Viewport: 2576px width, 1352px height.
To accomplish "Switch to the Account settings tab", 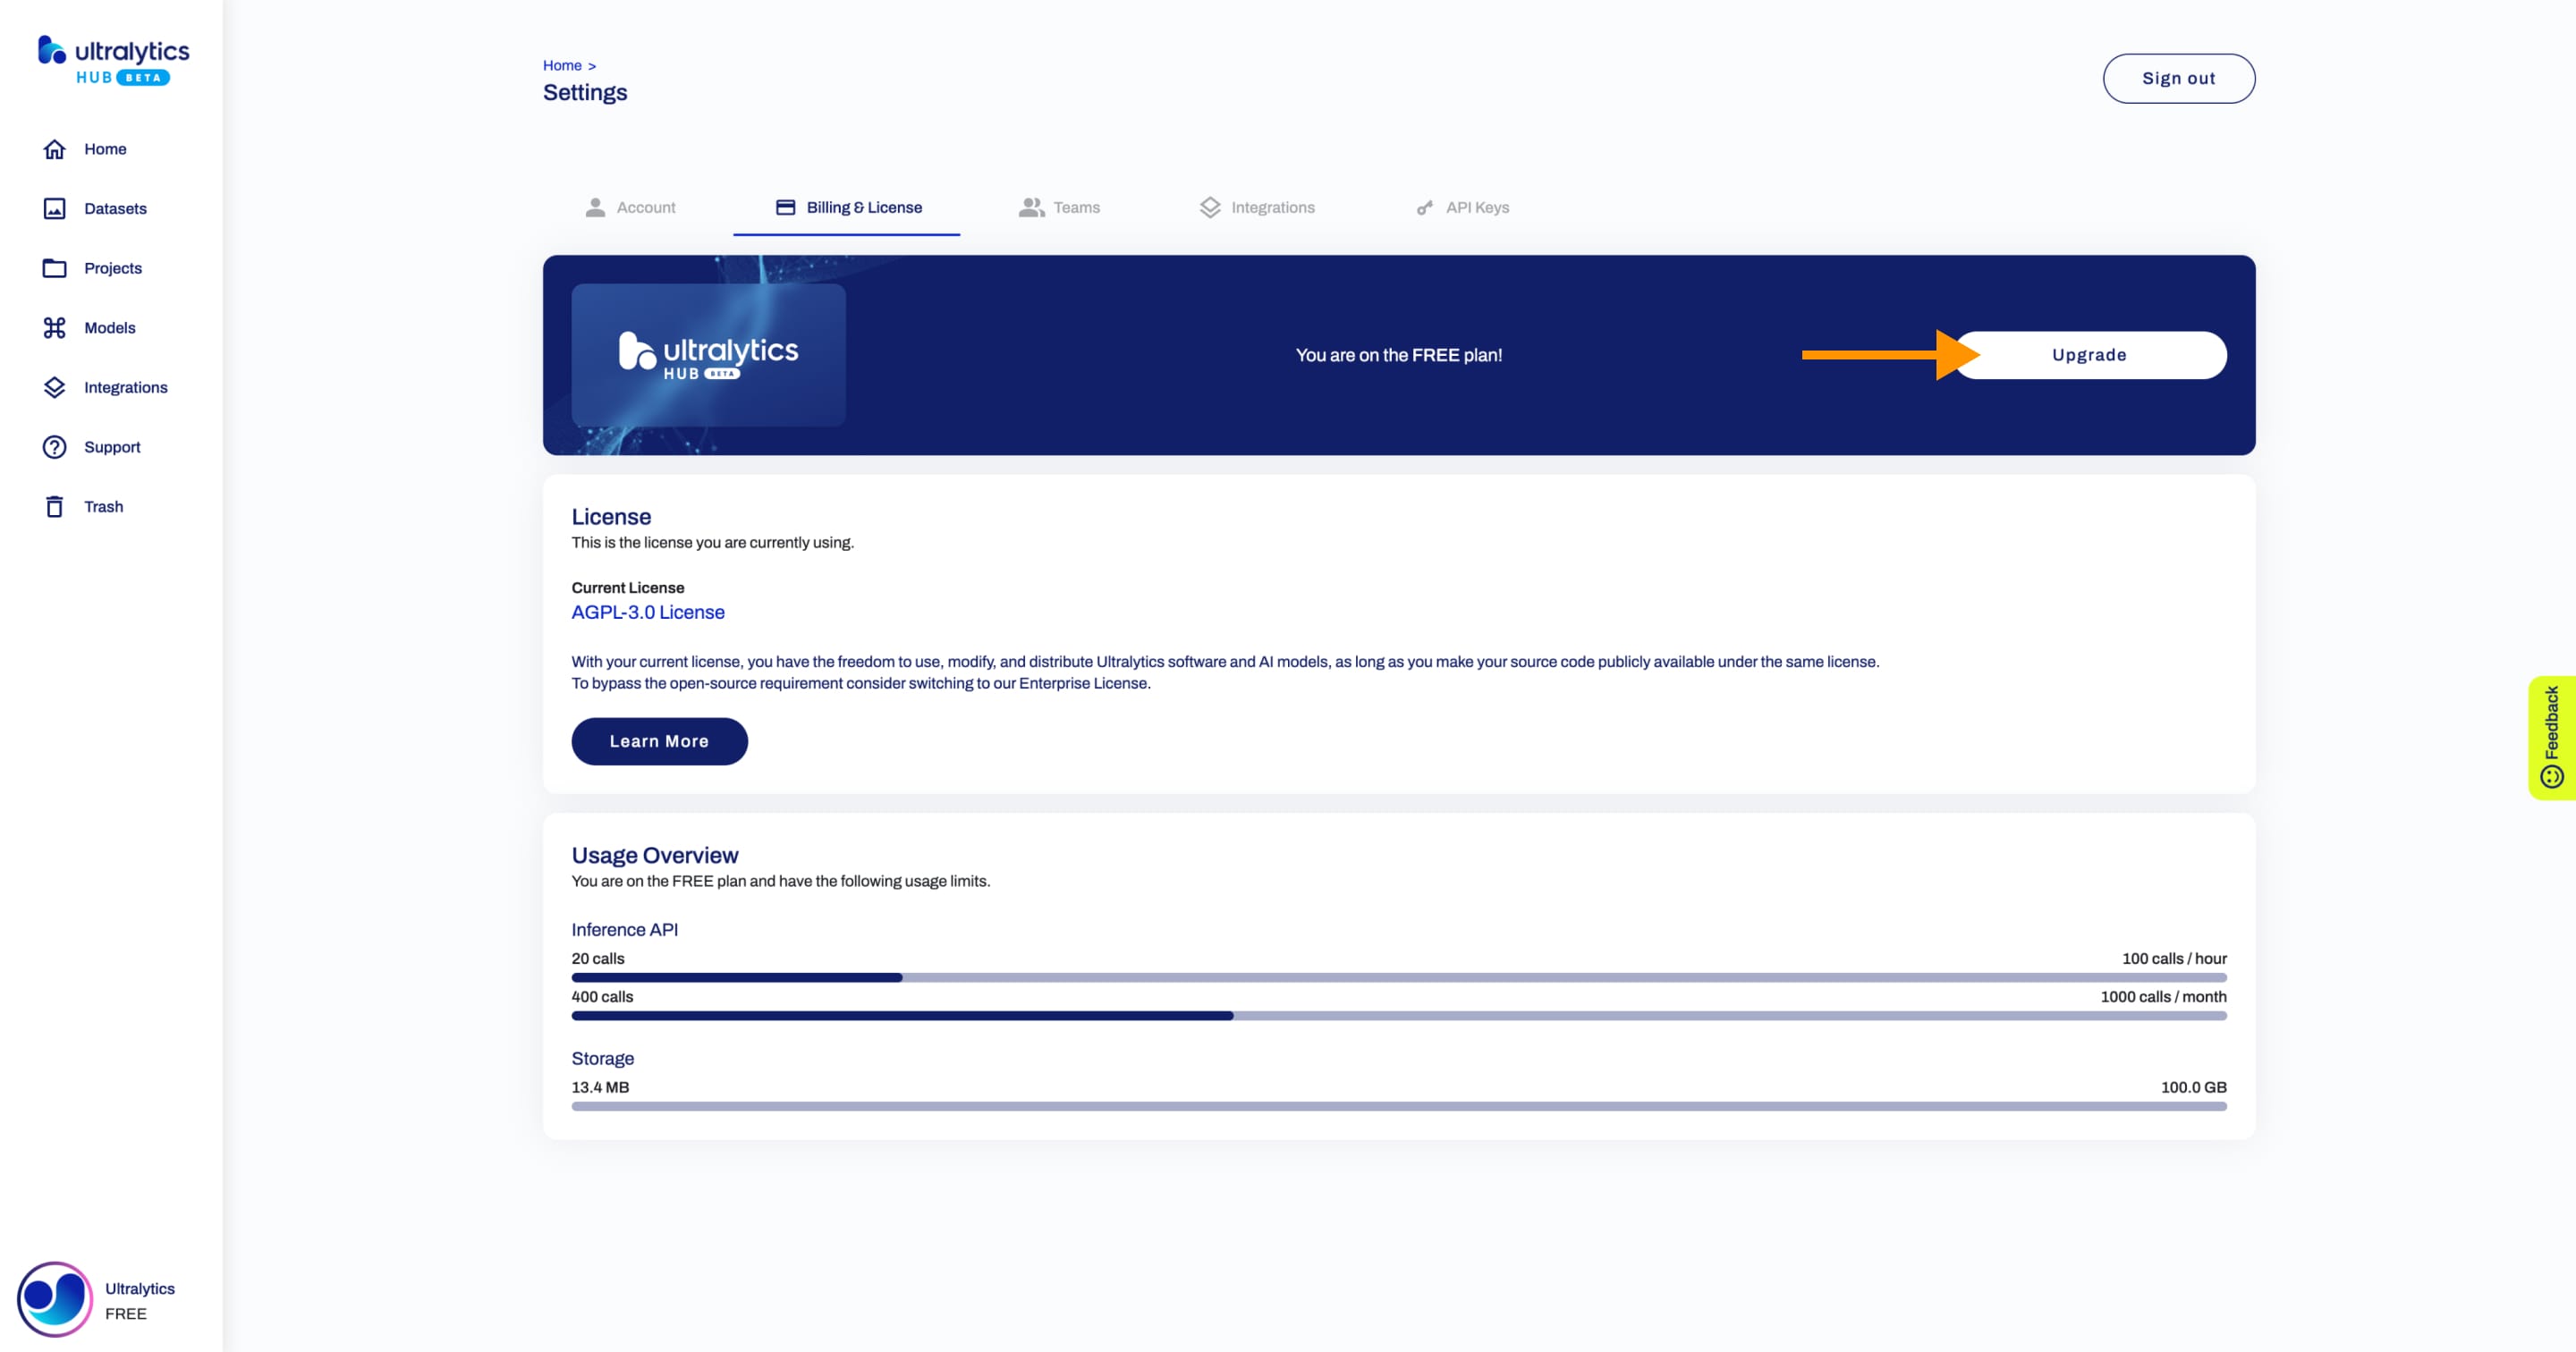I will tap(646, 206).
